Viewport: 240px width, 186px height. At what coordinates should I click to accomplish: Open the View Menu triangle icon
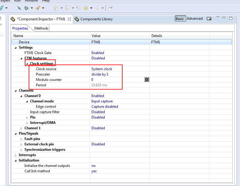(x=218, y=17)
